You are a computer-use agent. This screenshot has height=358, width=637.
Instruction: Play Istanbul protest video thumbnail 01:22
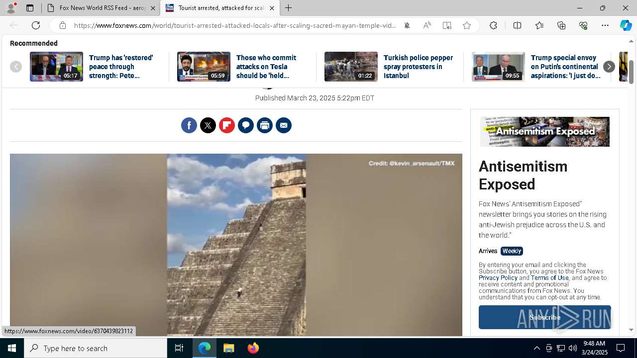click(x=351, y=67)
